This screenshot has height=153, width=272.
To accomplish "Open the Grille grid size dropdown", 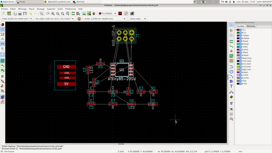I will (104, 19).
